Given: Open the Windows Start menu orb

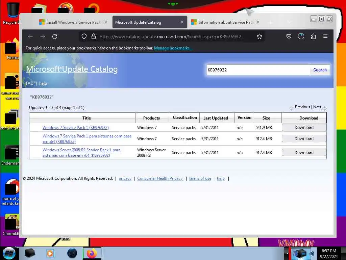Looking at the screenshot, I should pos(9,253).
